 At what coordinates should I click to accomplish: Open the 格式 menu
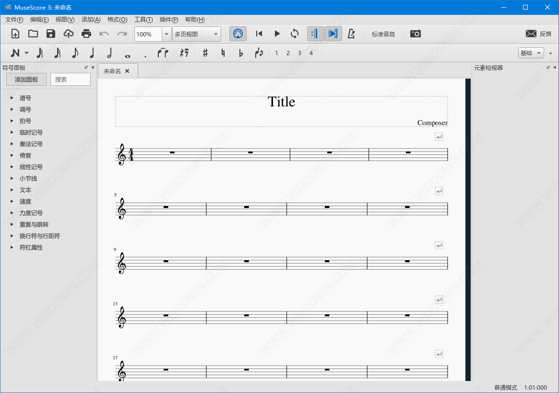(x=117, y=20)
